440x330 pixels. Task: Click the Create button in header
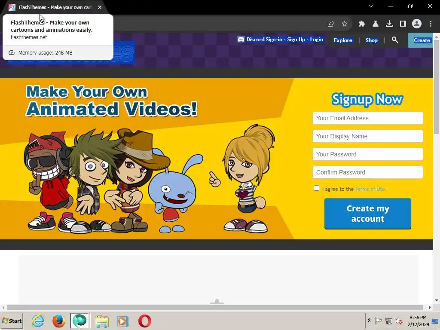[x=422, y=40]
